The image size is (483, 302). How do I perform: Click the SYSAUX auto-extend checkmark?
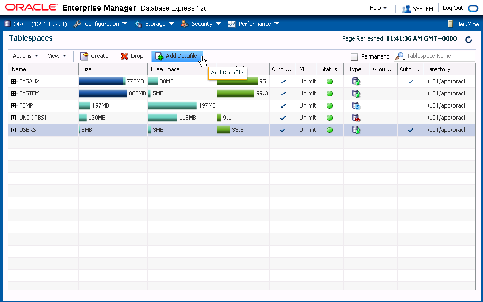tap(283, 82)
